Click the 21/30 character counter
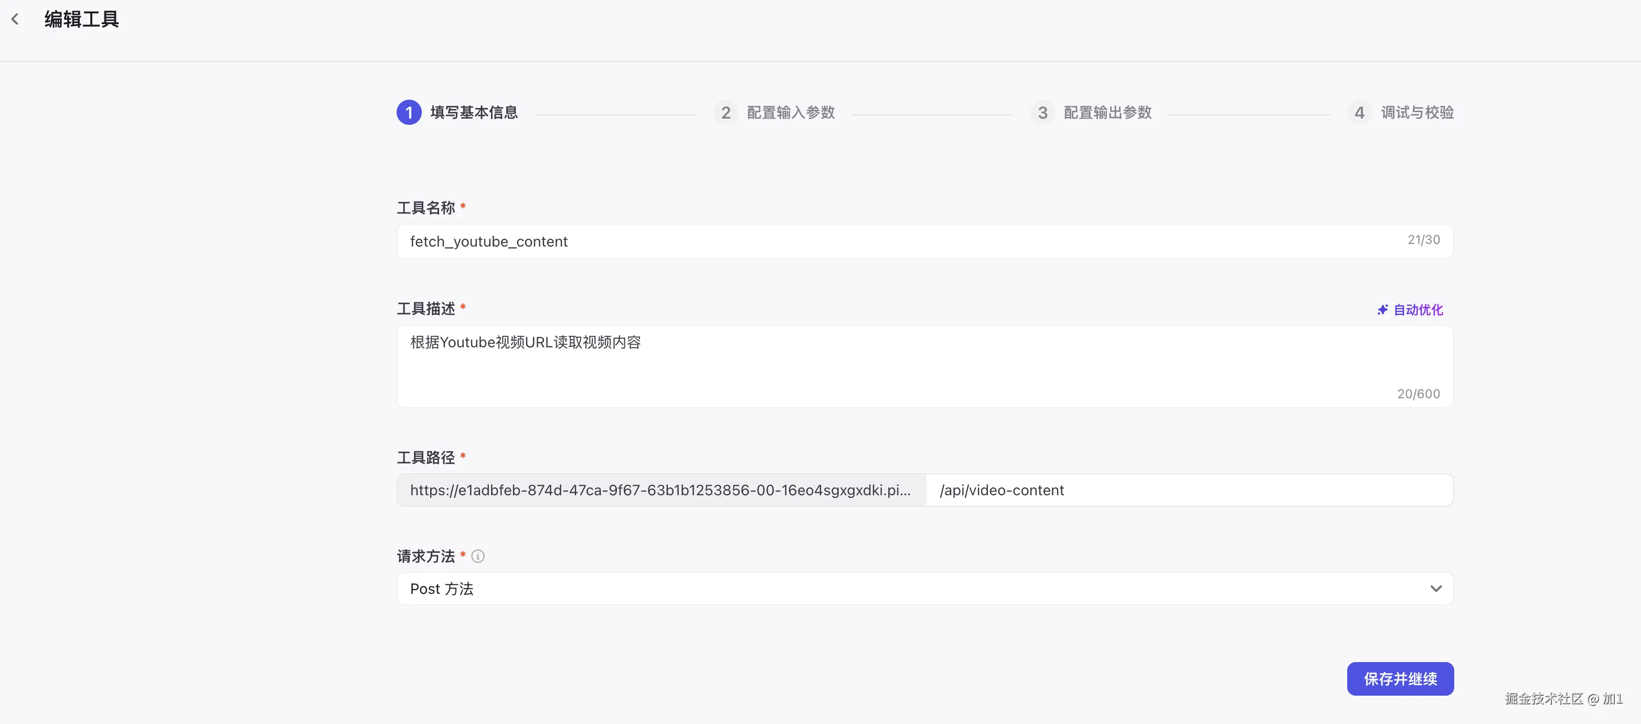Screen dimensions: 1641x724 [x=1423, y=240]
